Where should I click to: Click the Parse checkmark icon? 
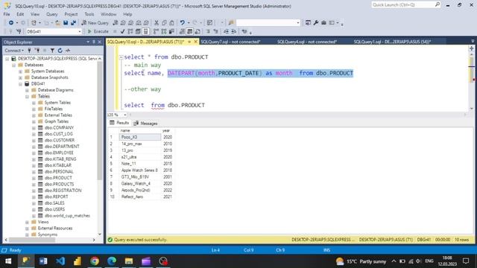click(122, 31)
